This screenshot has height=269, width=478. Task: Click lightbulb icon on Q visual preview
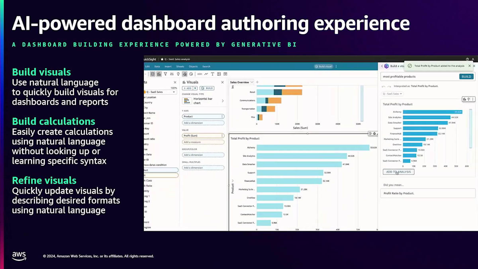click(x=468, y=99)
